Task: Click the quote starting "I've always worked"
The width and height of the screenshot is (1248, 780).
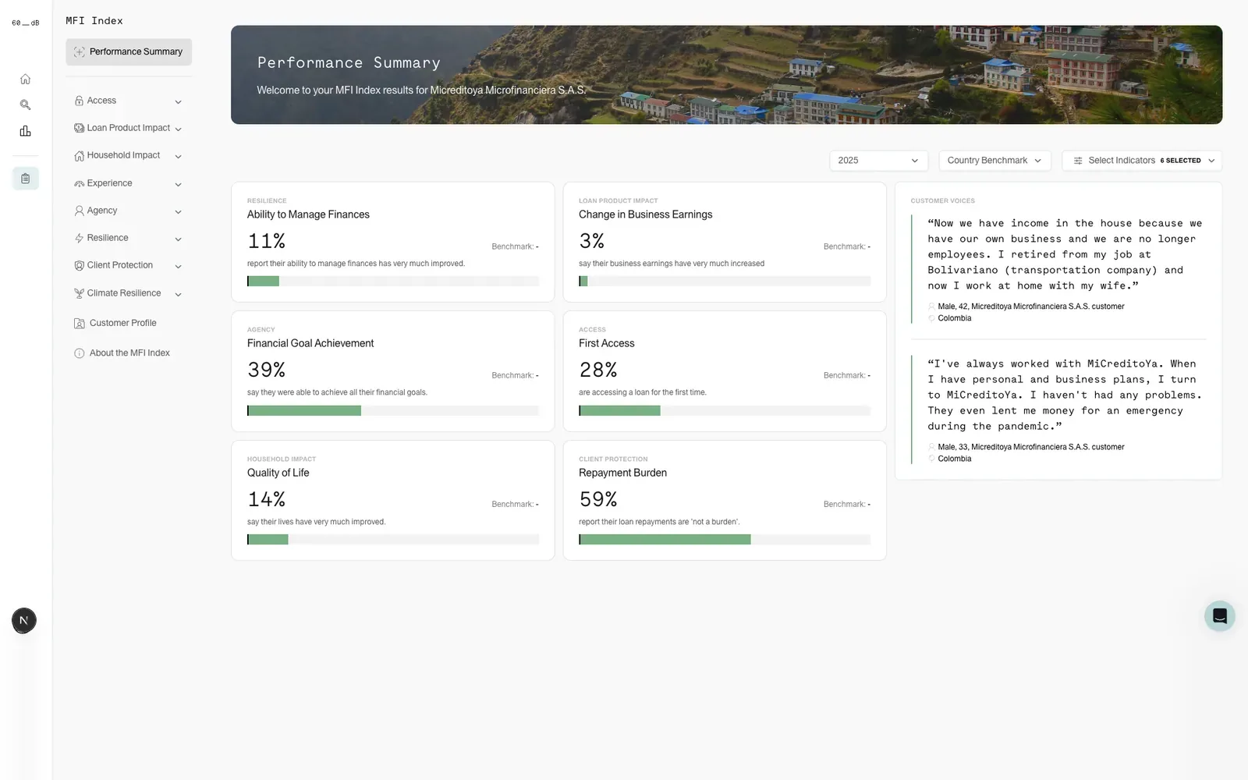Action: (x=1065, y=395)
